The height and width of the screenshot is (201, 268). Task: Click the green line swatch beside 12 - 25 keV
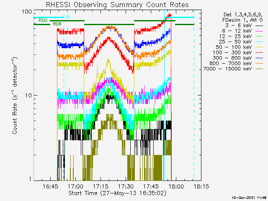click(259, 36)
